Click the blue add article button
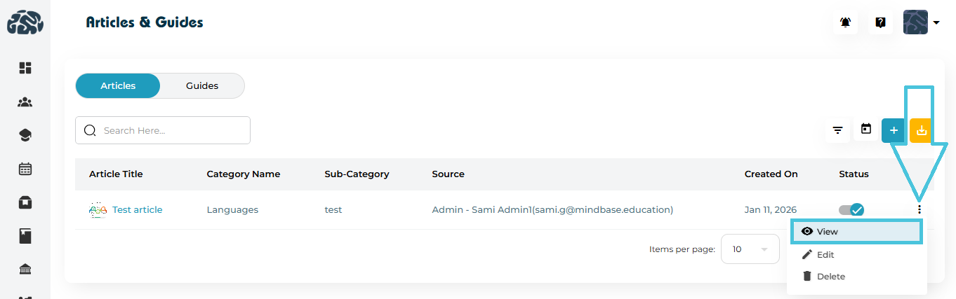Image resolution: width=956 pixels, height=299 pixels. click(x=894, y=130)
